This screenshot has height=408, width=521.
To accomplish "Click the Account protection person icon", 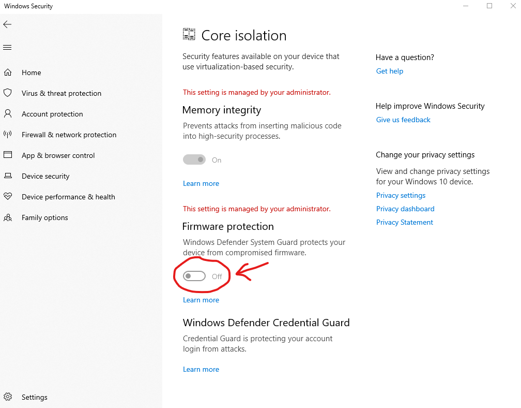I will click(8, 114).
